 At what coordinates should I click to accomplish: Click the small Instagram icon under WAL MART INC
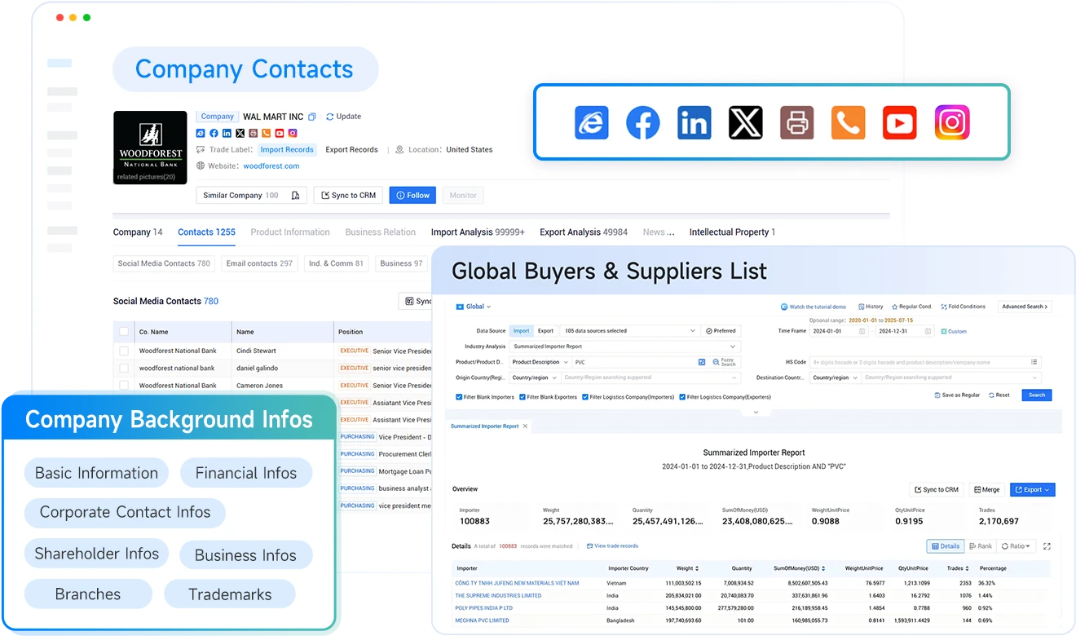click(x=292, y=133)
